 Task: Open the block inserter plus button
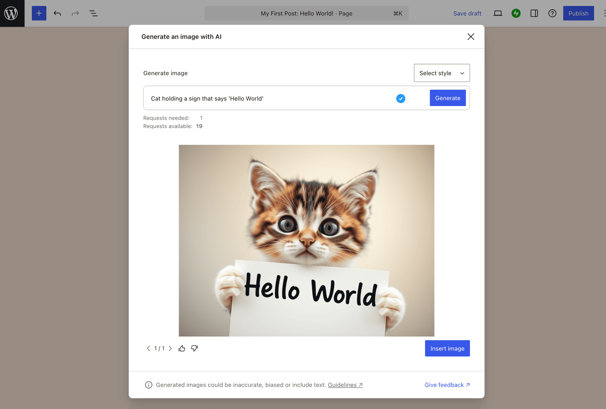[39, 13]
